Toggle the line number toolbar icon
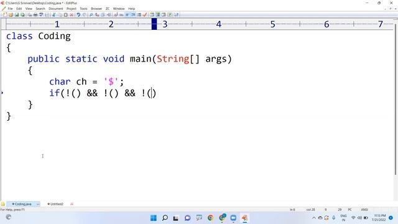398x224 pixels. (139, 15)
